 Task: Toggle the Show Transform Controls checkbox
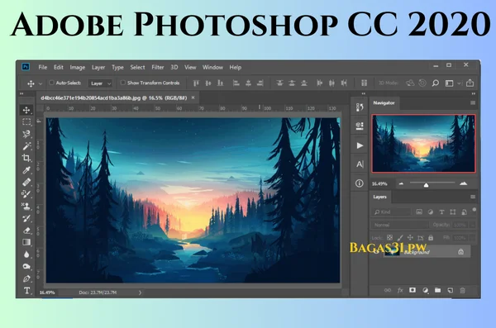(x=123, y=83)
